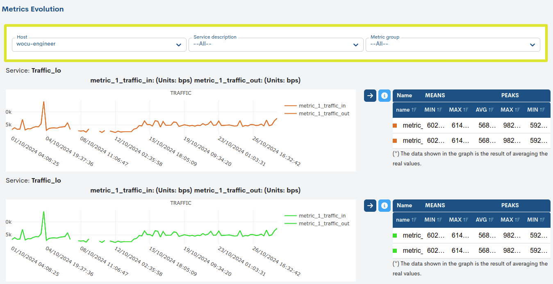This screenshot has width=553, height=284.
Task: Click the info icon beside the orange chart's table
Action: coord(385,96)
